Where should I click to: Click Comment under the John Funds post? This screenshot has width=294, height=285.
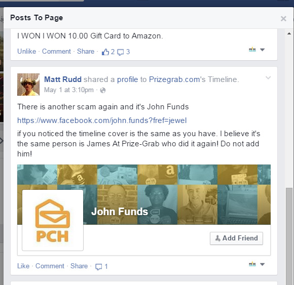(x=50, y=266)
